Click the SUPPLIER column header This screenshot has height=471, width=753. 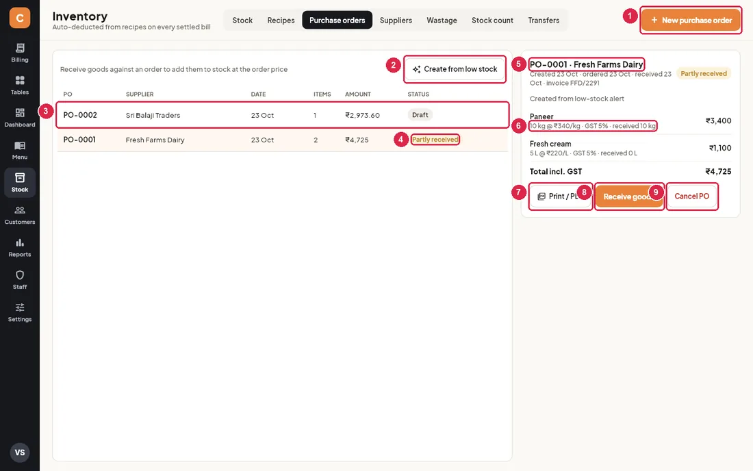click(x=140, y=94)
